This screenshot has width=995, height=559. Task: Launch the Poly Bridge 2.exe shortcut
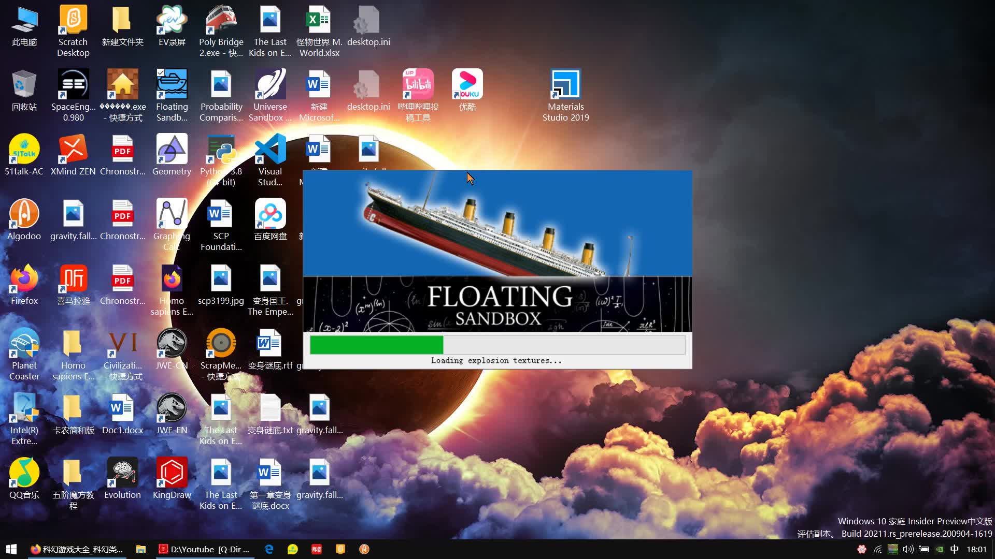[x=221, y=31]
